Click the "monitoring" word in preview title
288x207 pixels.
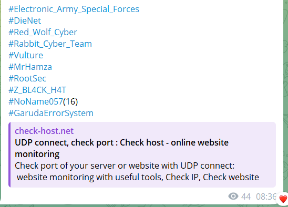pyautogui.click(x=37, y=154)
